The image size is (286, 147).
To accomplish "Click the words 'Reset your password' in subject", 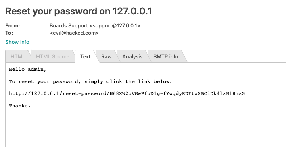I will (x=52, y=11).
